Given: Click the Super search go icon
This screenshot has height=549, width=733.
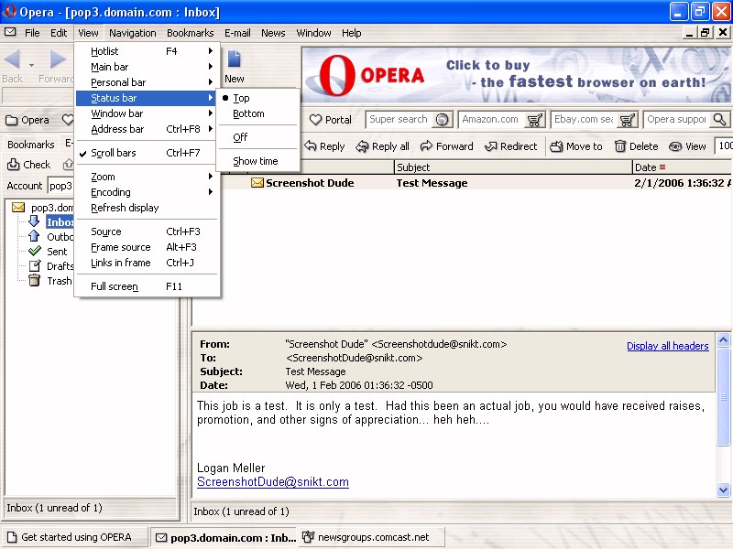Looking at the screenshot, I should click(x=442, y=120).
